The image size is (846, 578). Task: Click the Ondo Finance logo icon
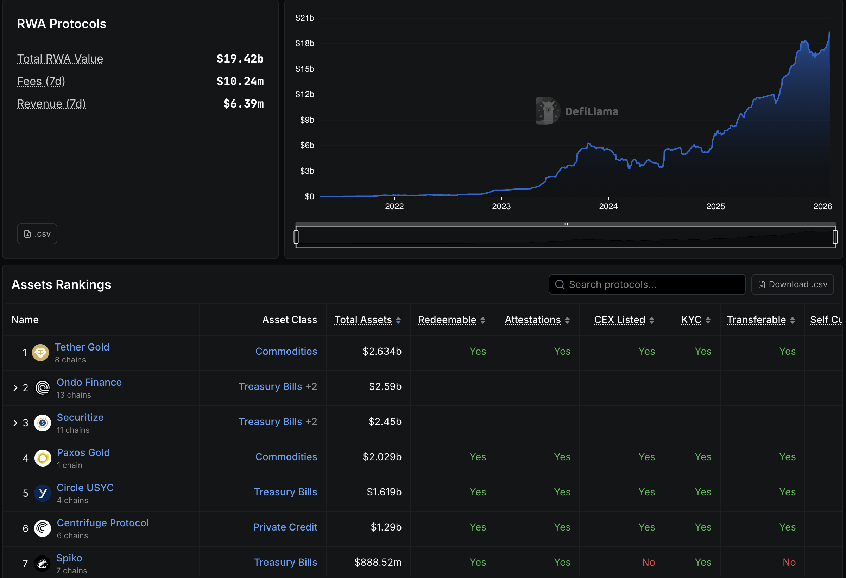tap(43, 388)
